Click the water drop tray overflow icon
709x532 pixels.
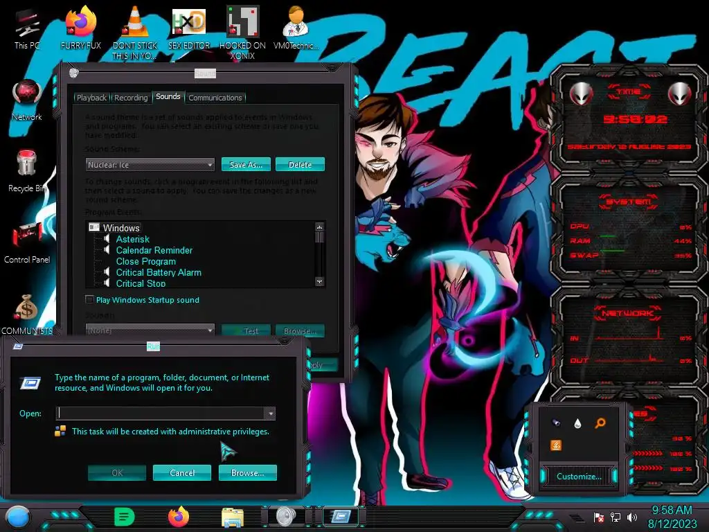577,423
